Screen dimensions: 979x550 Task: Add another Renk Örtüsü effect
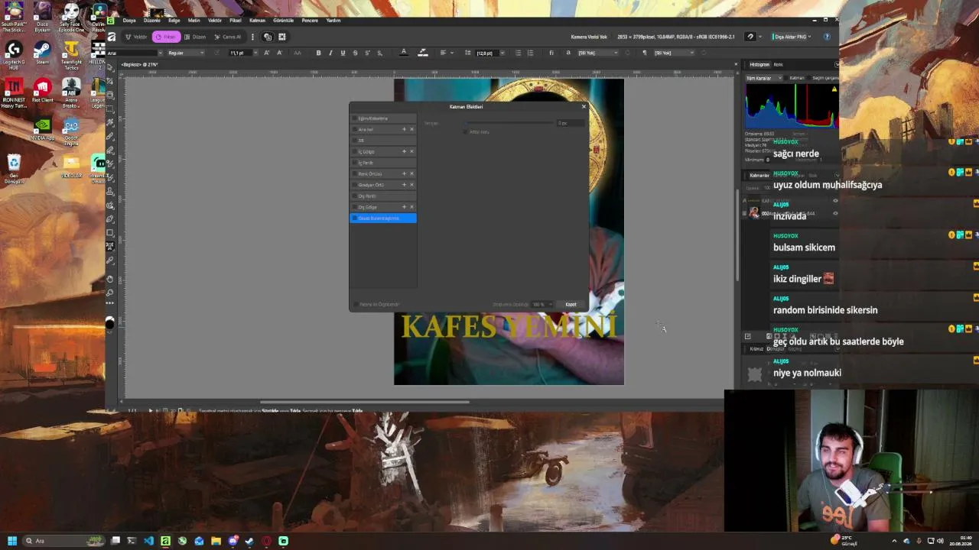click(404, 173)
